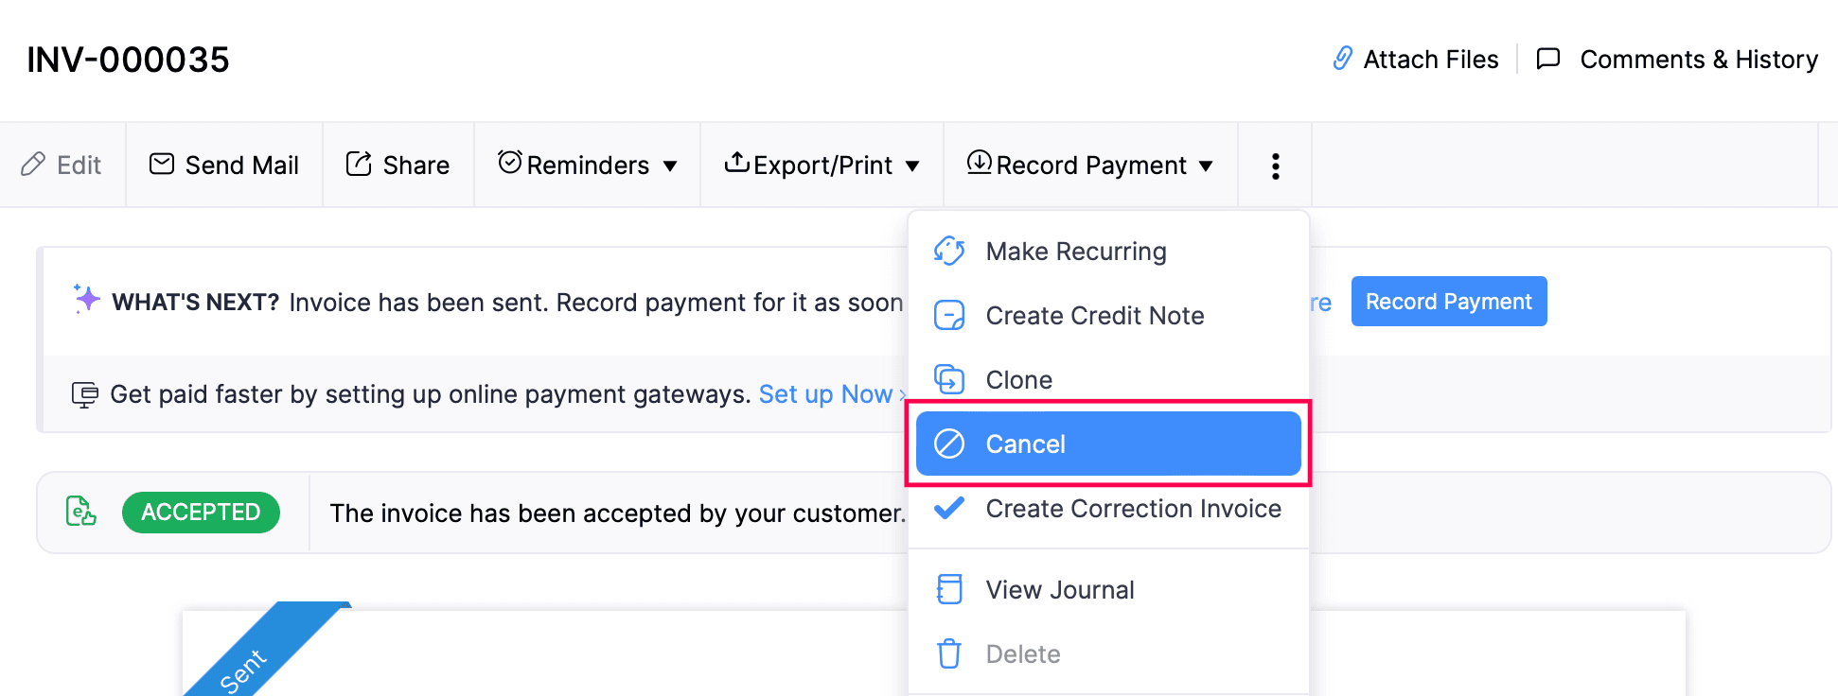The width and height of the screenshot is (1838, 696).
Task: Click the ACCEPTED status badge
Action: point(201,512)
